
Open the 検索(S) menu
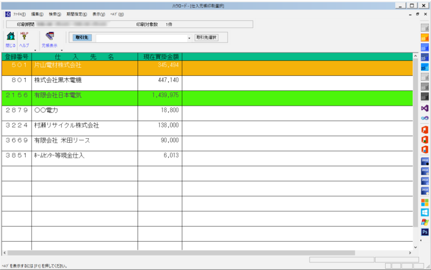point(55,14)
